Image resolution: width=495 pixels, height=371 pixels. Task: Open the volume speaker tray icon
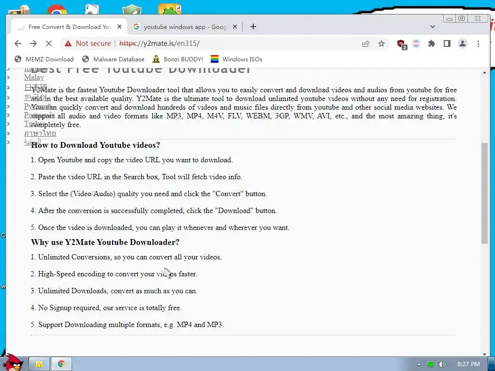(x=442, y=364)
